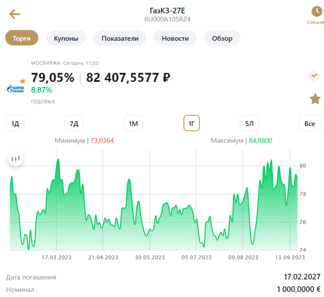Click the 21.04.2023 date on chart axis
This screenshot has height=297, width=324.
103,258
